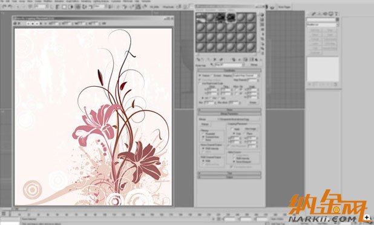The image size is (374, 225).
Task: Click View Image button
Action: point(251,129)
